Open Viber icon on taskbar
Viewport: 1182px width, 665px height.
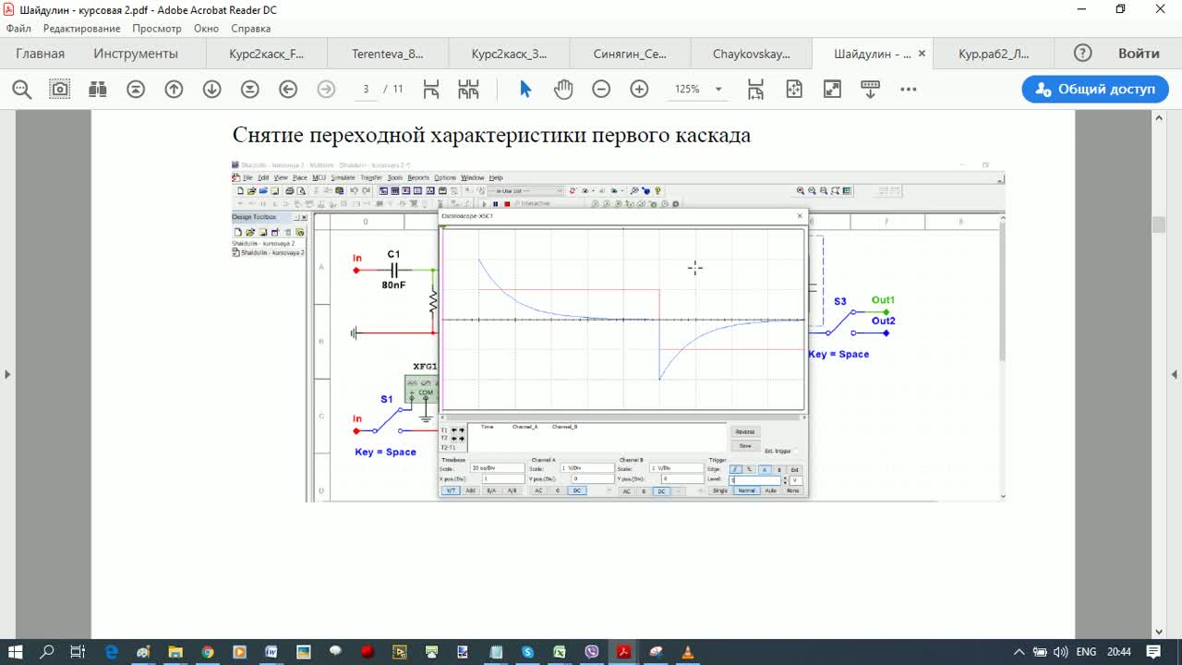coord(592,651)
